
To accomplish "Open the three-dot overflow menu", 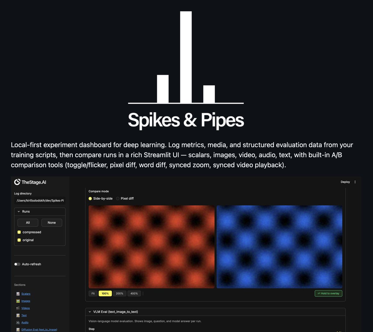I will [355, 182].
